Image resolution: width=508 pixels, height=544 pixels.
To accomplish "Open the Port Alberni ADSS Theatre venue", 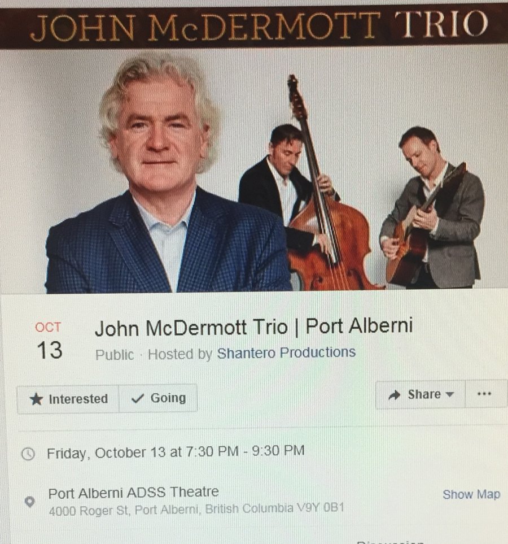I will click(134, 492).
